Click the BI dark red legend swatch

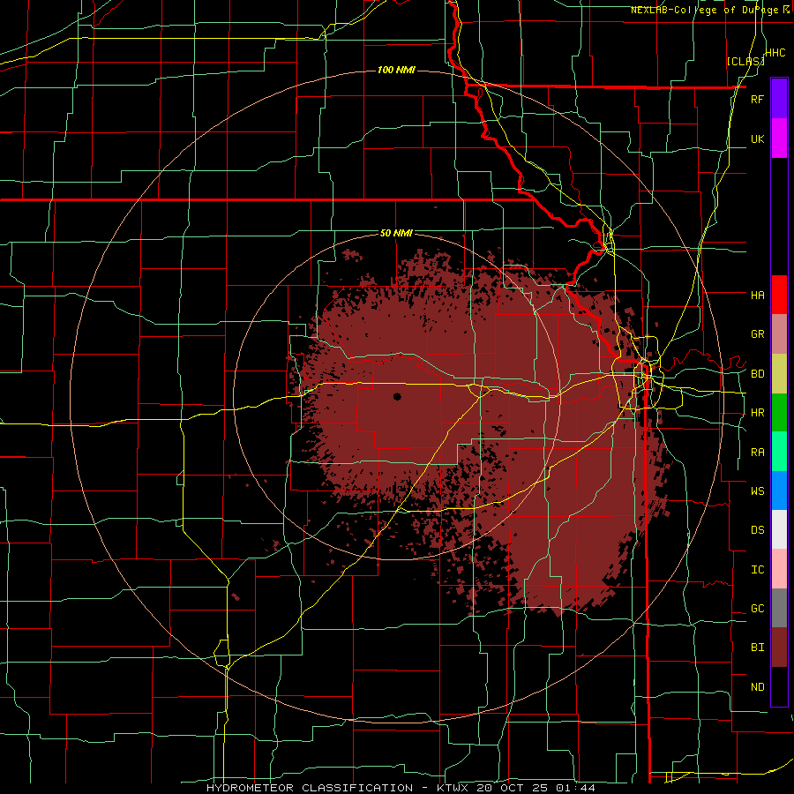779,648
